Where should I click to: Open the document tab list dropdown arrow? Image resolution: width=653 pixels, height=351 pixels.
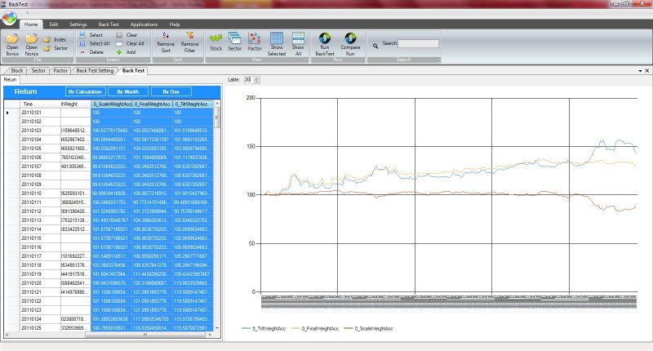tap(640, 71)
